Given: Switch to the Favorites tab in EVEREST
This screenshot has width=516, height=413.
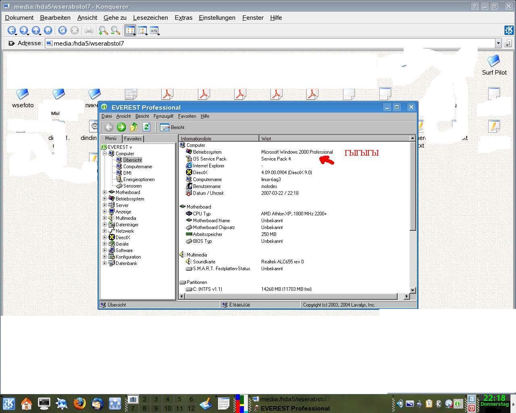Looking at the screenshot, I should pos(133,138).
